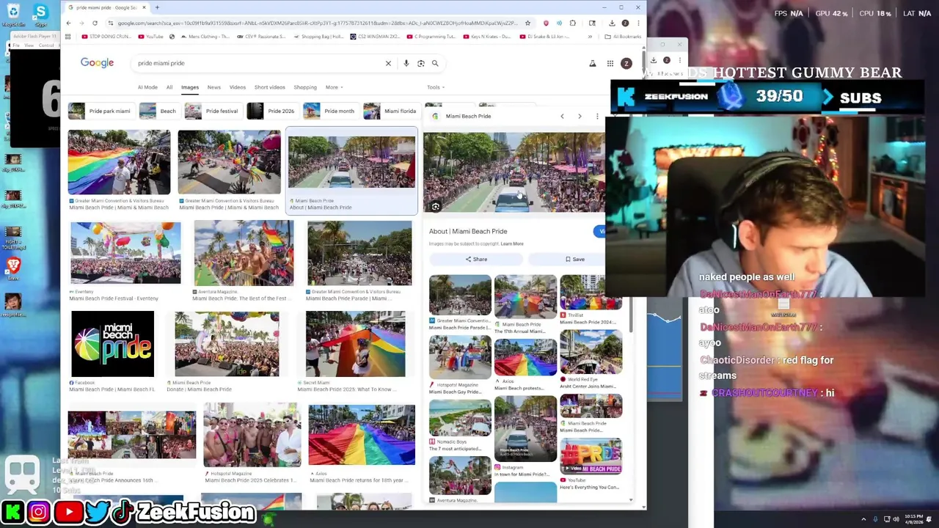Open the Kick icon in overlay
The width and height of the screenshot is (939, 528).
click(x=12, y=511)
